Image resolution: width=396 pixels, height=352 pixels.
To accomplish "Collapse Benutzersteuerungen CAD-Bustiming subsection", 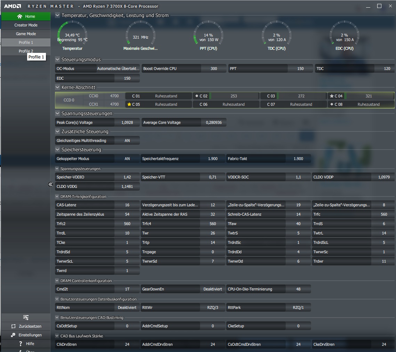I will coord(57,318).
